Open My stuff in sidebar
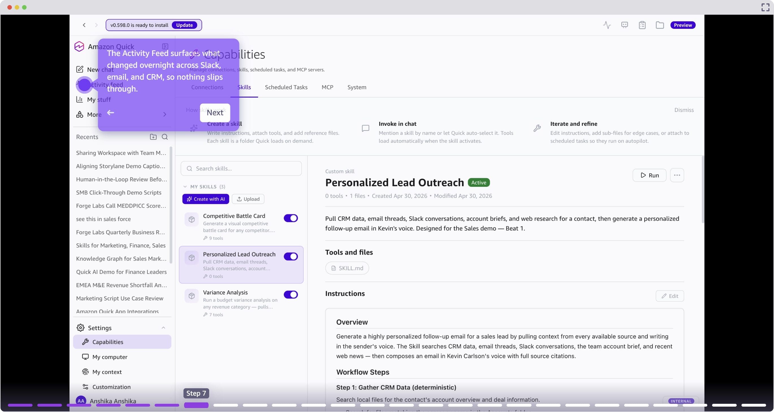 pyautogui.click(x=93, y=99)
